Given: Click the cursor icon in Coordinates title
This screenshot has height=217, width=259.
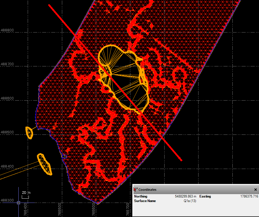Looking at the screenshot, I should click(135, 190).
